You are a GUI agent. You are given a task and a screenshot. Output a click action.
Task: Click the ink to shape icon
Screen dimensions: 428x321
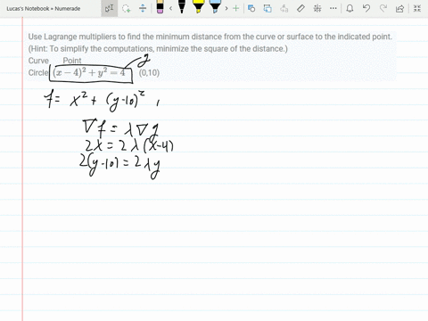(267, 8)
